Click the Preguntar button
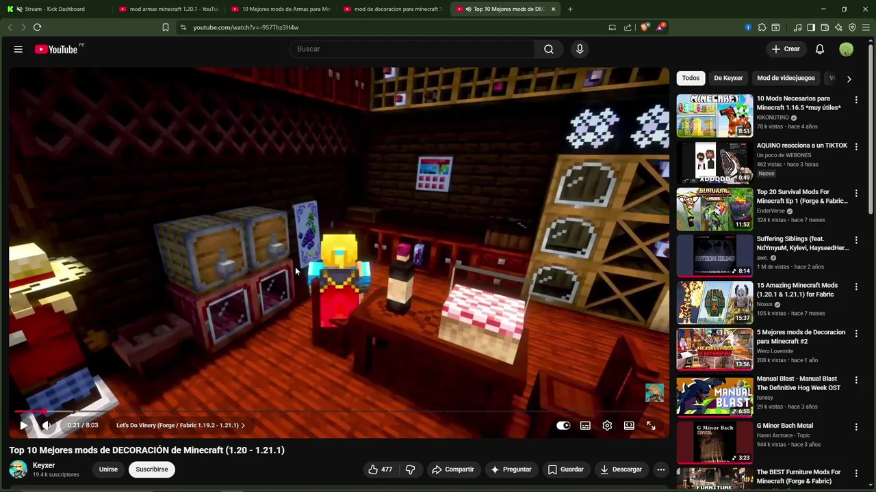Viewport: 876px width, 492px height. coord(511,469)
